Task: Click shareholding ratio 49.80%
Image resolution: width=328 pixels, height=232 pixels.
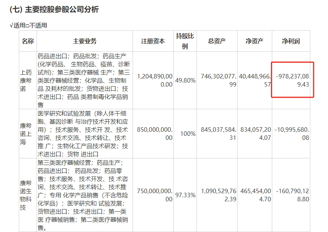Action: click(185, 80)
